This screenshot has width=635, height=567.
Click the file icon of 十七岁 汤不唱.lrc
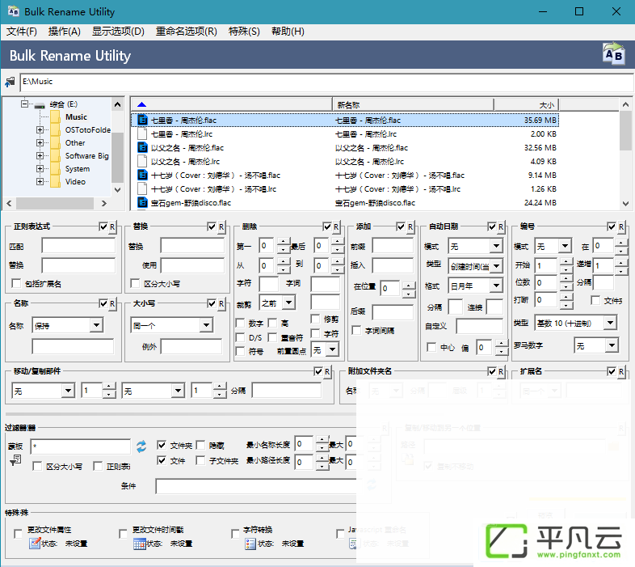click(x=142, y=189)
